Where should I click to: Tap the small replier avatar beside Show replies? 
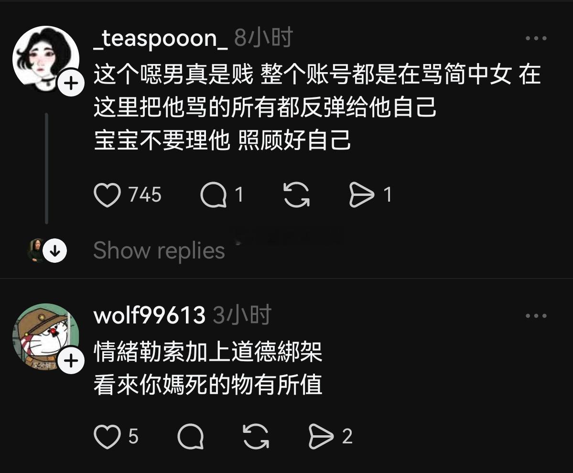coord(36,250)
